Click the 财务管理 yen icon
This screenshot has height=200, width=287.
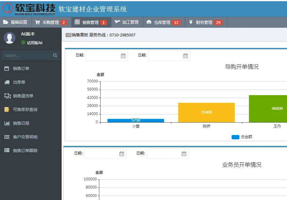coord(191,22)
